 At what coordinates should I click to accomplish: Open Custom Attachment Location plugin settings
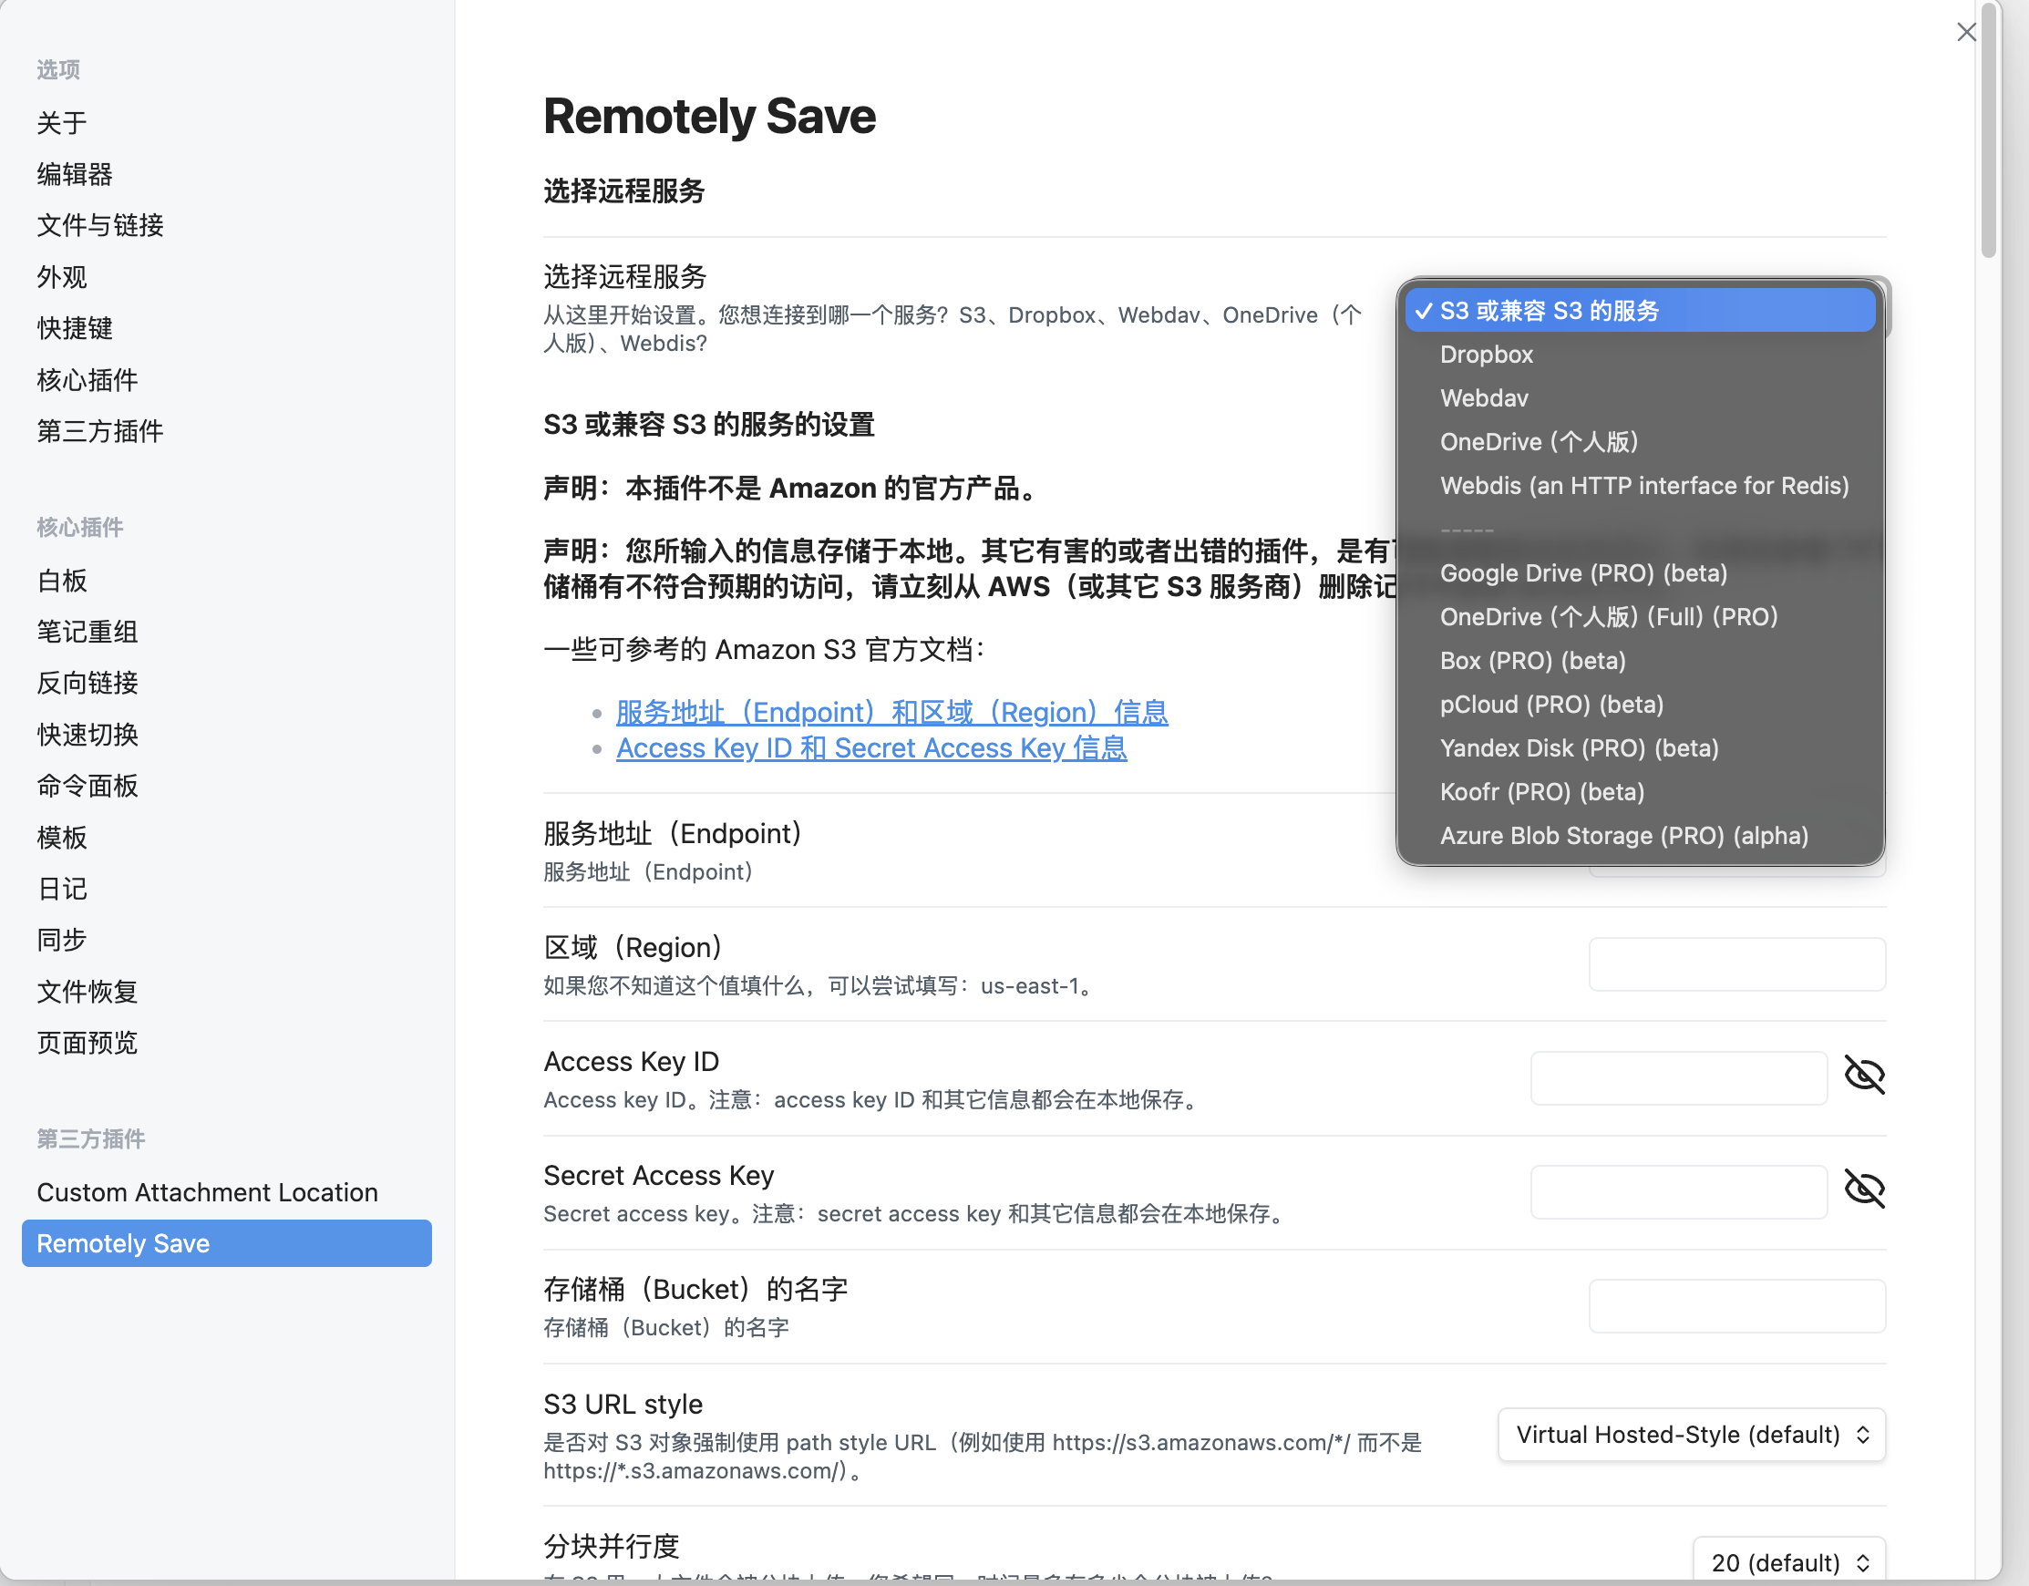click(x=207, y=1192)
